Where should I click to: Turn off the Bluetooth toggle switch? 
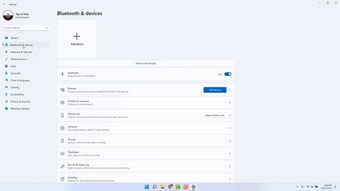tap(228, 74)
